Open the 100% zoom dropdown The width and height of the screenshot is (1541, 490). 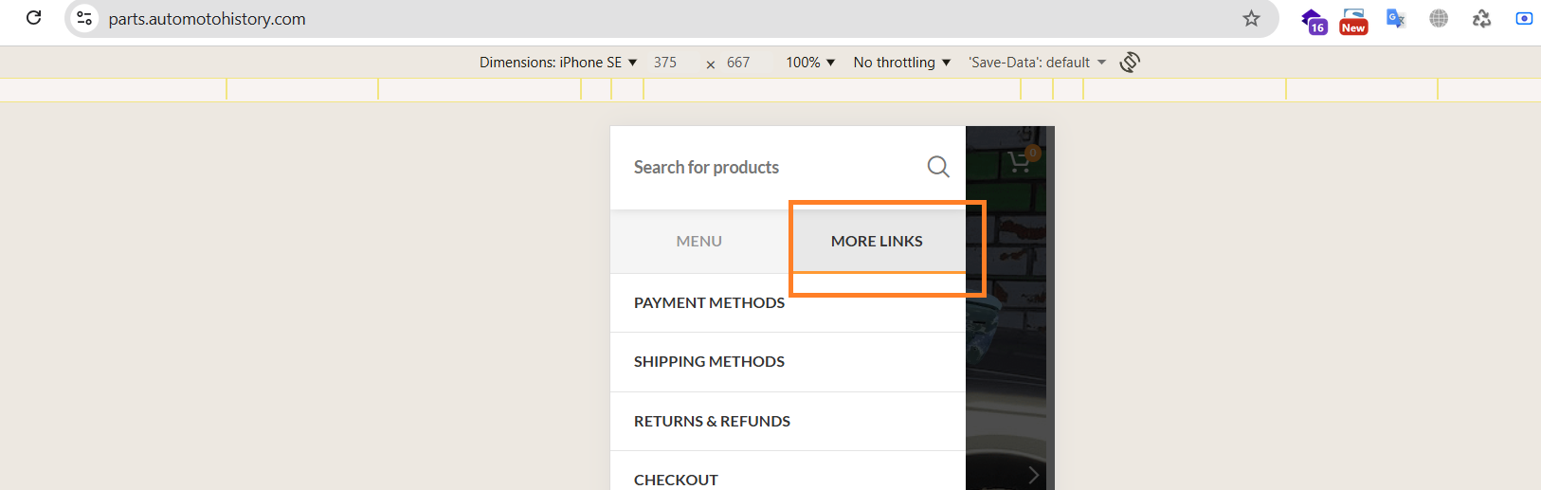click(810, 63)
